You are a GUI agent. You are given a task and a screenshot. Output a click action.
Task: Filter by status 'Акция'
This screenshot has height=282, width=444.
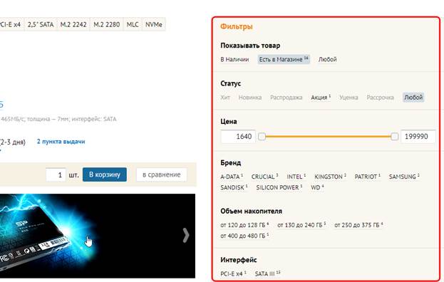coord(321,98)
